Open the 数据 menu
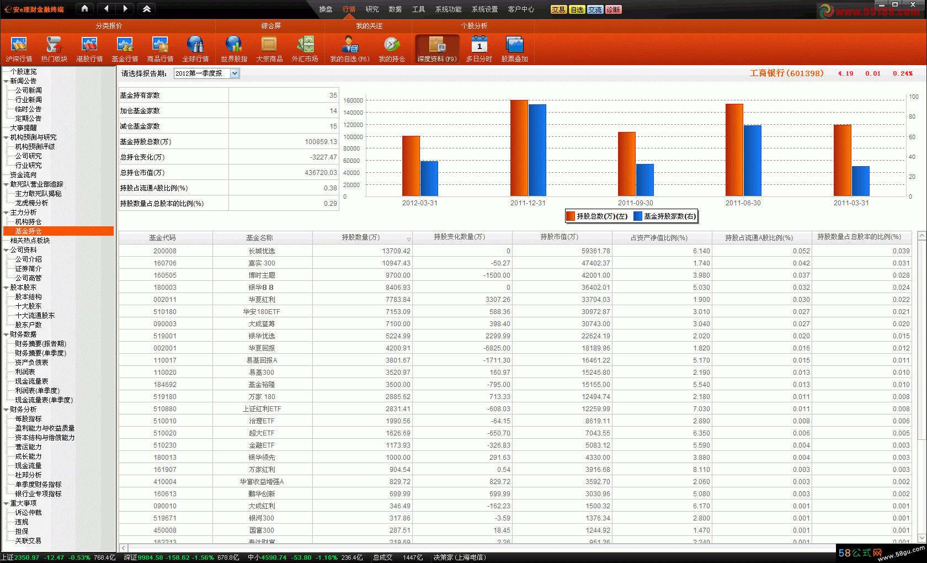This screenshot has width=927, height=563. pyautogui.click(x=395, y=9)
